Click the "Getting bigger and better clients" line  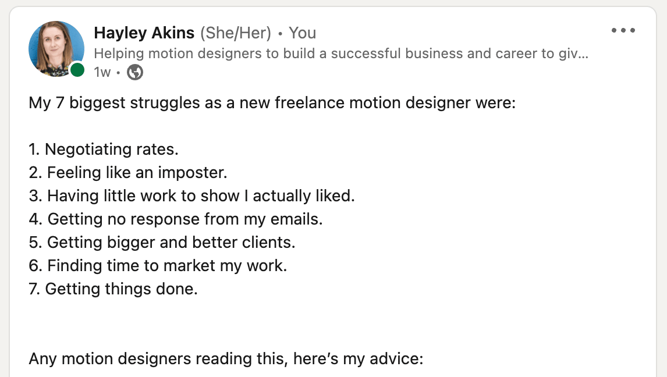(162, 242)
